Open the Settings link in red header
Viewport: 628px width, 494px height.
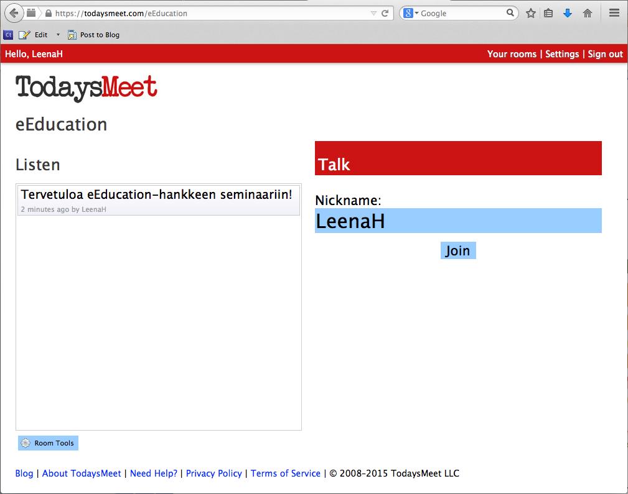click(562, 54)
